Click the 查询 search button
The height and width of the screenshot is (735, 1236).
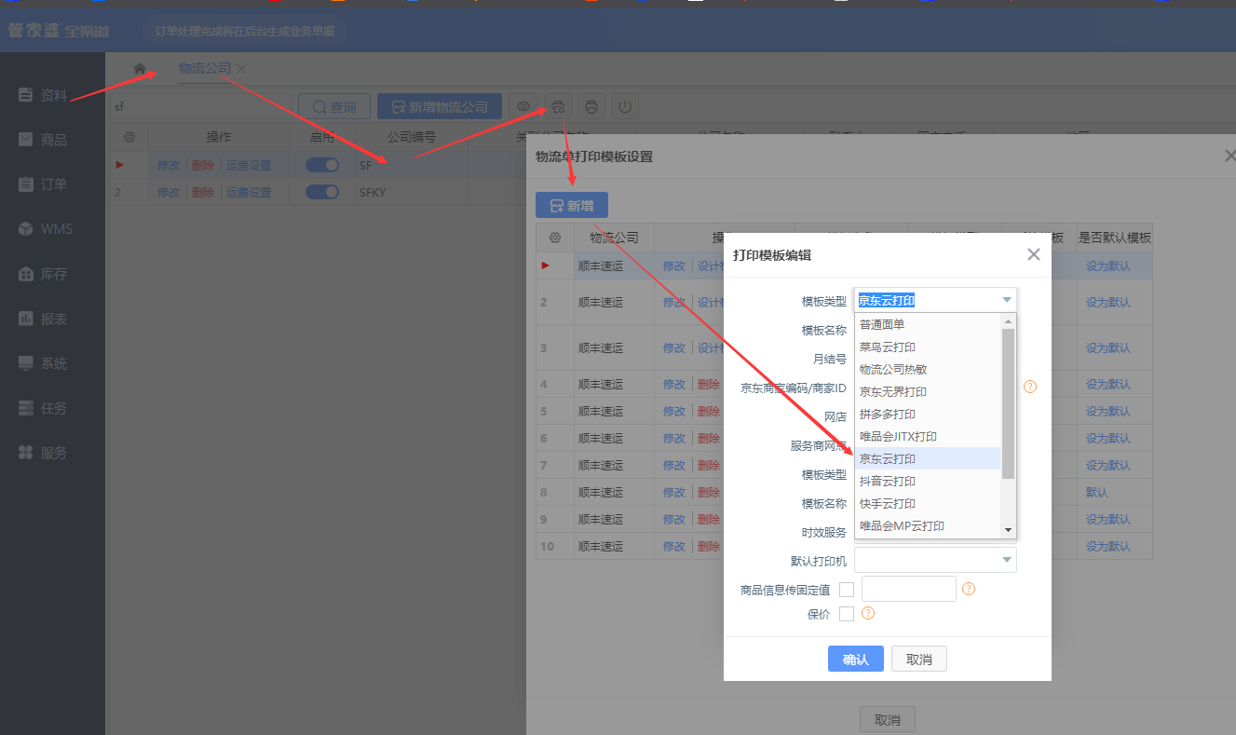[334, 106]
